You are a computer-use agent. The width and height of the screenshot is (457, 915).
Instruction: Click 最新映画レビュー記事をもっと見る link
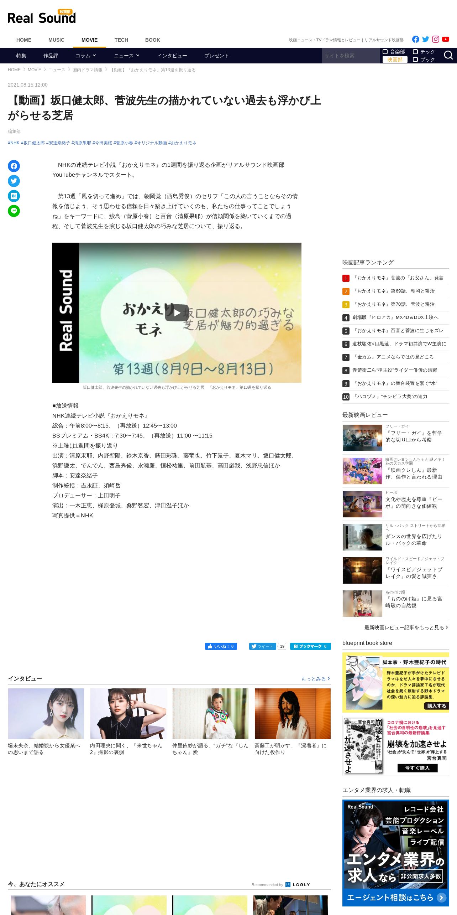(406, 627)
